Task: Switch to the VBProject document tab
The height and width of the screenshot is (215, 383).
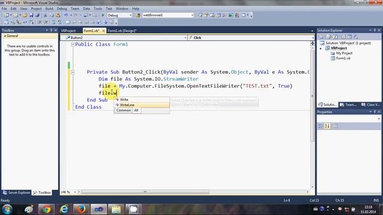Action: click(68, 30)
